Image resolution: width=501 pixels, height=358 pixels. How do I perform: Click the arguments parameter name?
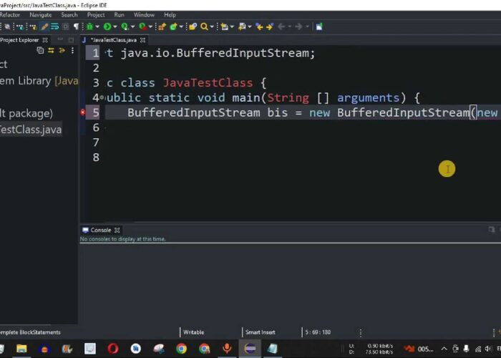[x=368, y=98]
